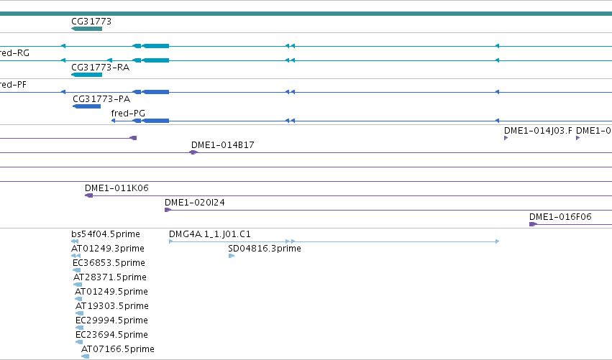Click the DME1-011K06 purple start marker
This screenshot has width=612, height=360.
89,195
